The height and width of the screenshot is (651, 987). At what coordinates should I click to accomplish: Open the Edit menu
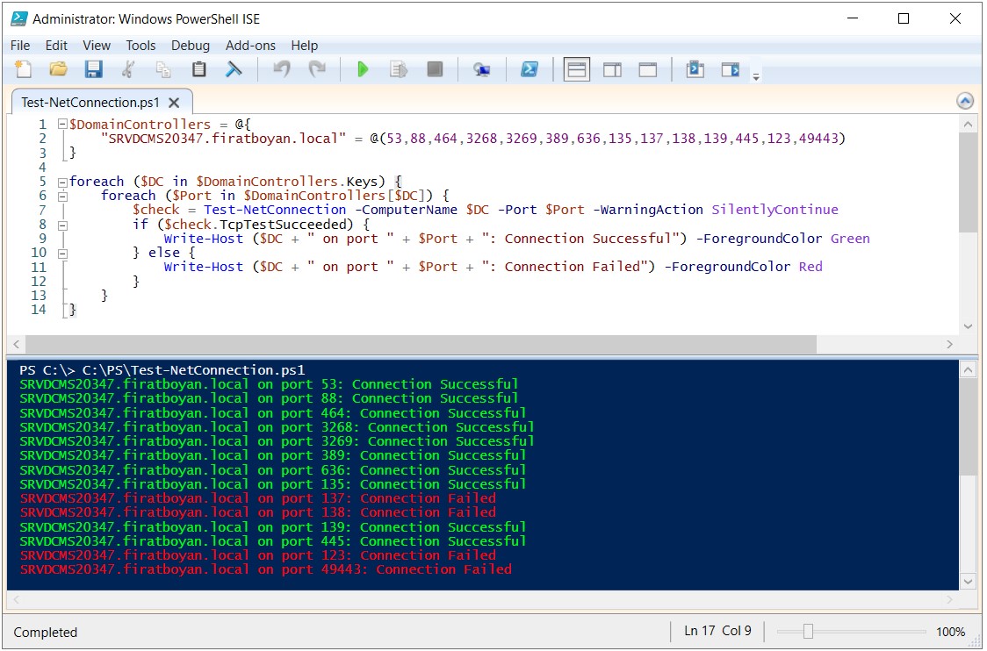pos(56,46)
